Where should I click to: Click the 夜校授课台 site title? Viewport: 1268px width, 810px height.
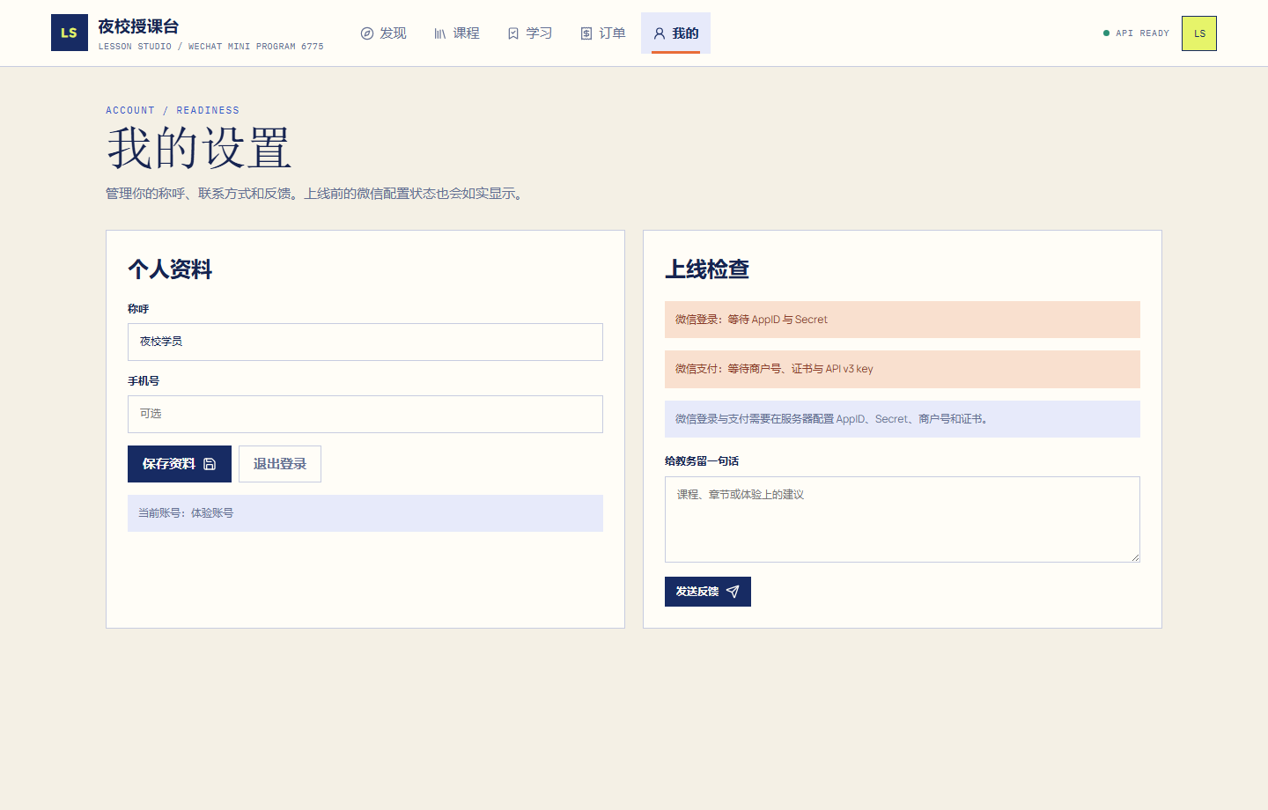point(138,26)
